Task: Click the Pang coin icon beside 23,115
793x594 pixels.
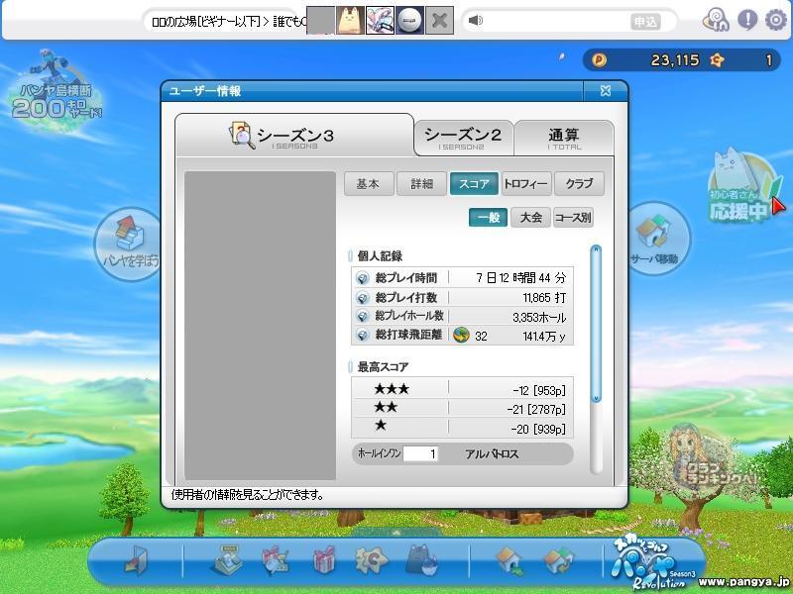Action: 599,60
